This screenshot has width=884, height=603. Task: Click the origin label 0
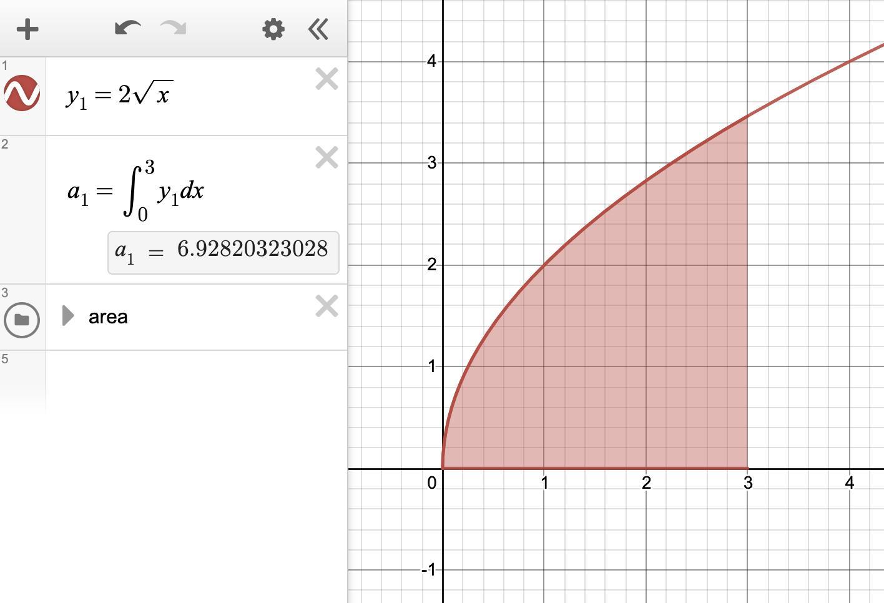(432, 483)
